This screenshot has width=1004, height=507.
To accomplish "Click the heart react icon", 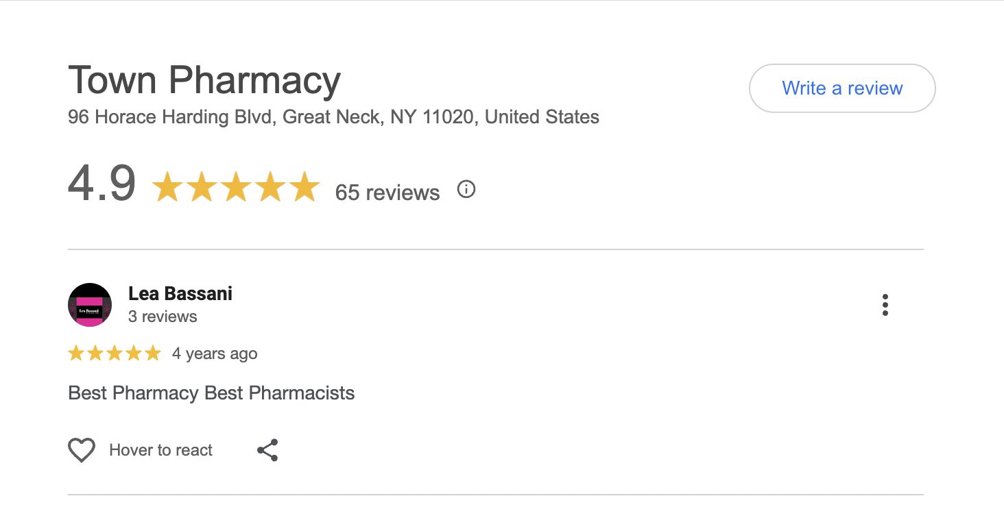I will coord(82,450).
